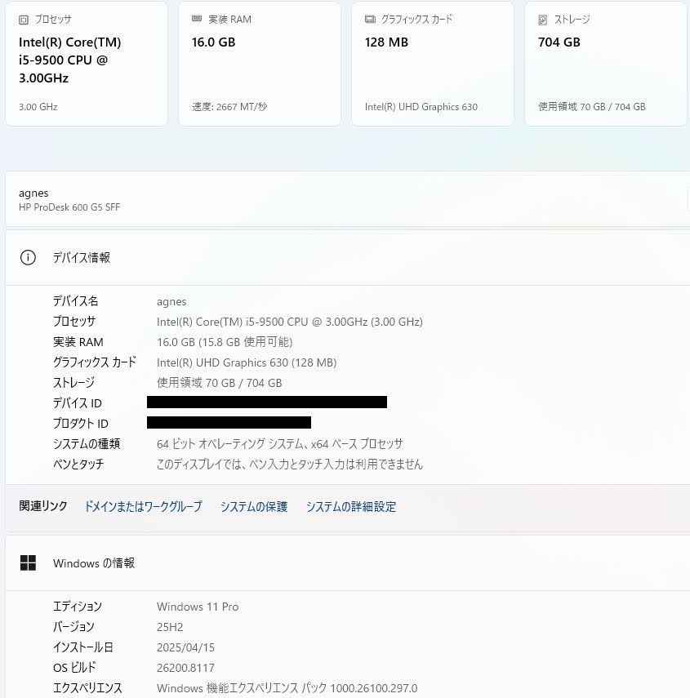Click the 64 ビット オペレーティング システム value
690x698 pixels.
(x=280, y=444)
